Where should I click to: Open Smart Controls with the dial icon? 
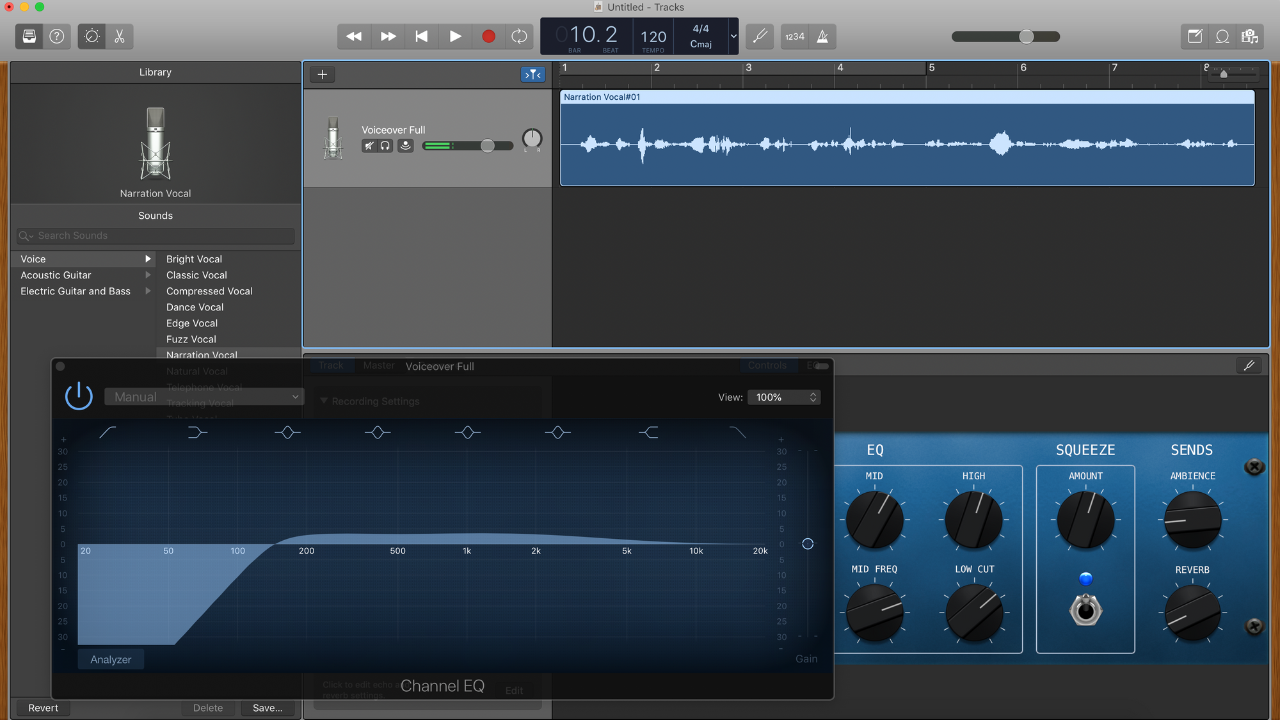click(92, 36)
